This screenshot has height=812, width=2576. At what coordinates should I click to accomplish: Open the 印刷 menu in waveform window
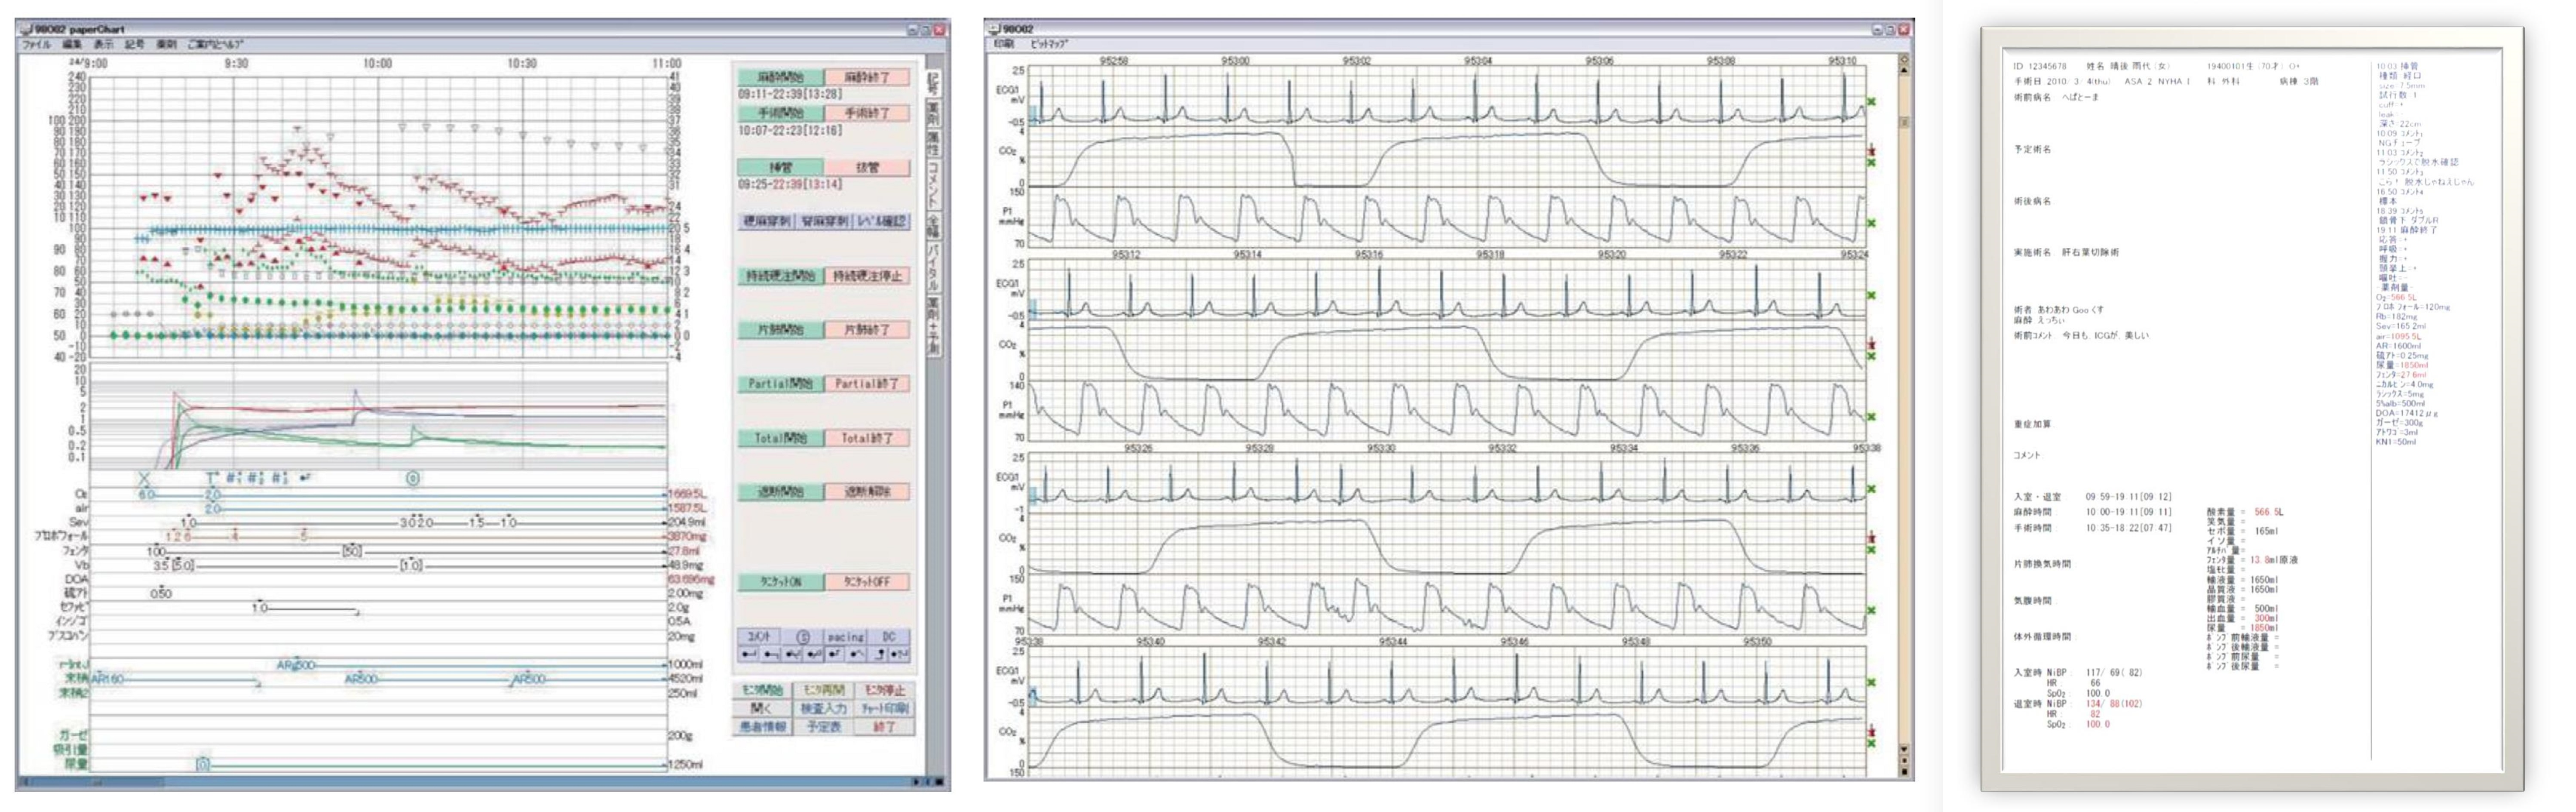(1003, 44)
